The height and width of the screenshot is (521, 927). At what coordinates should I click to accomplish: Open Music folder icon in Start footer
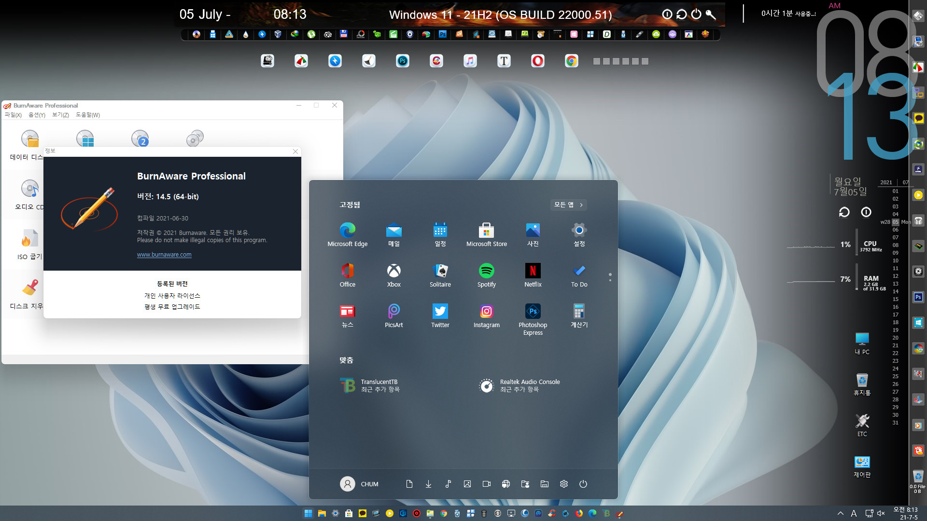pos(448,484)
